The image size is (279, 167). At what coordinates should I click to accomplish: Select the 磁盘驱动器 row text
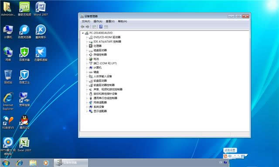tap(100, 50)
